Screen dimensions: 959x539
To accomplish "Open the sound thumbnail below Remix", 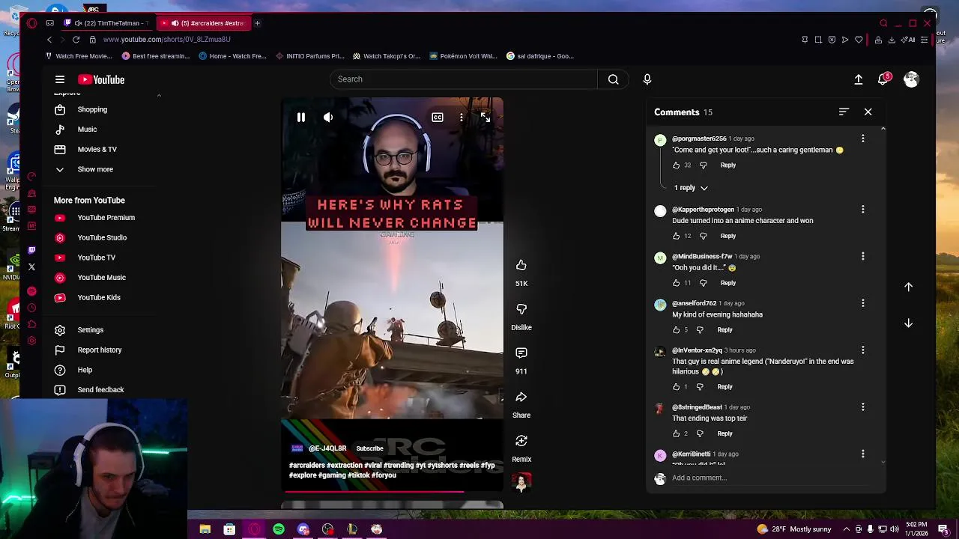I will [x=521, y=482].
